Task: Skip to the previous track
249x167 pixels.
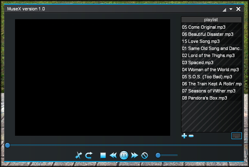Action: coord(113,155)
